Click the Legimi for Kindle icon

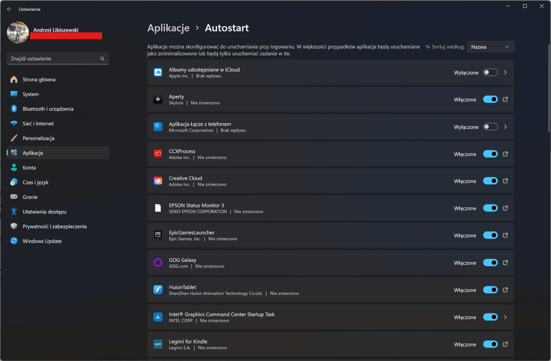pyautogui.click(x=158, y=344)
